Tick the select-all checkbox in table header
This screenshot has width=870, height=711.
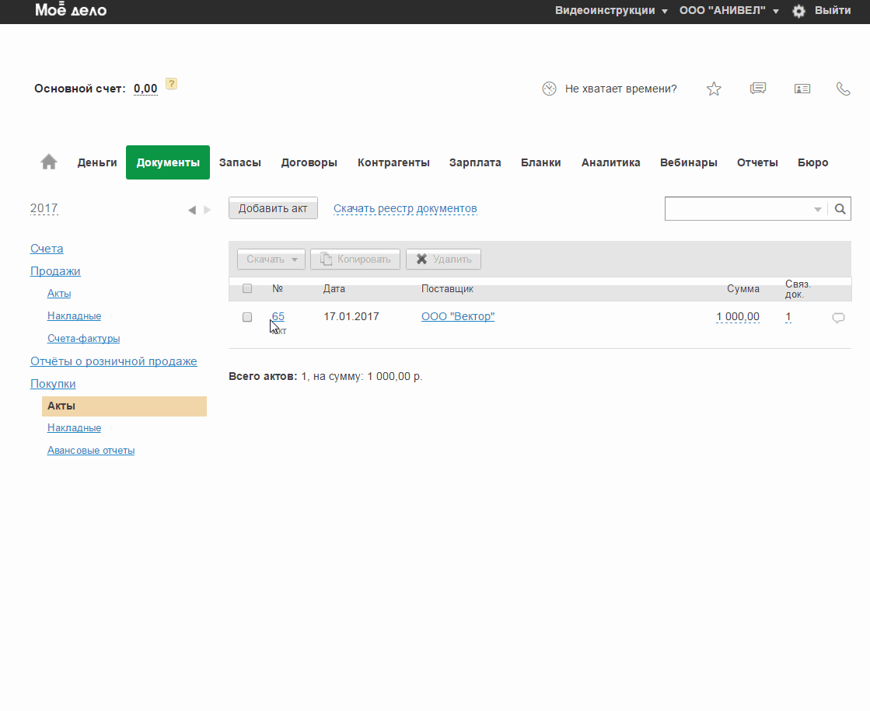coord(247,288)
